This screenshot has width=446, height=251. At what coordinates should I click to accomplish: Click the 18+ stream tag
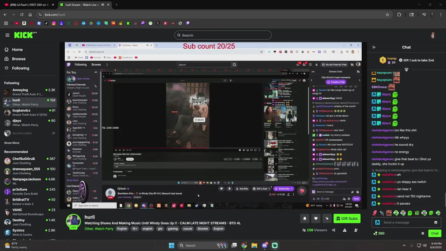(x=134, y=229)
